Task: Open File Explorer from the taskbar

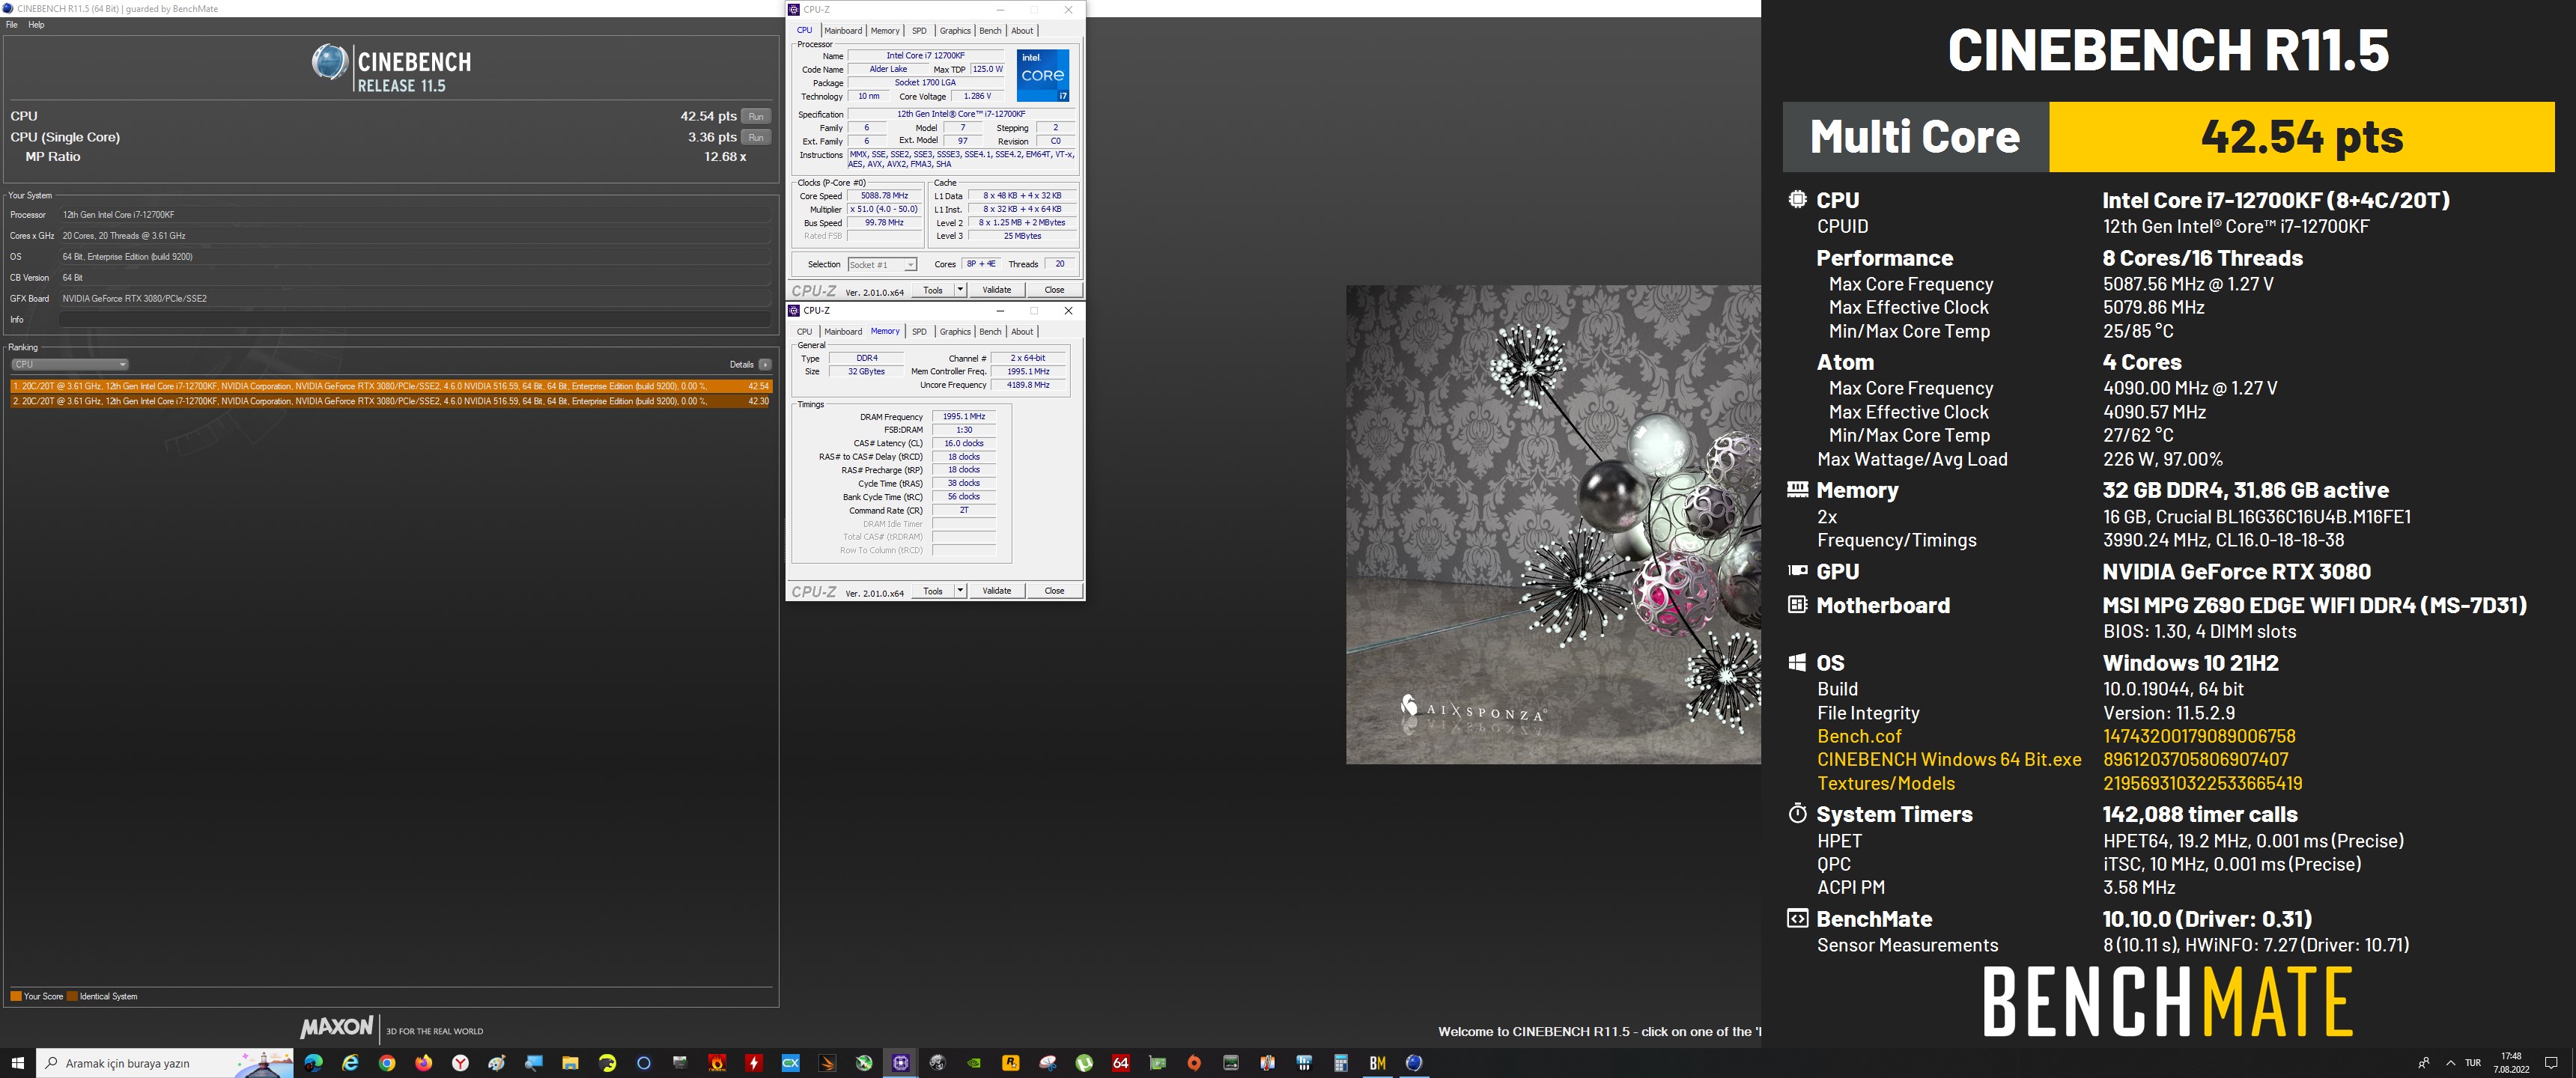Action: [x=570, y=1063]
